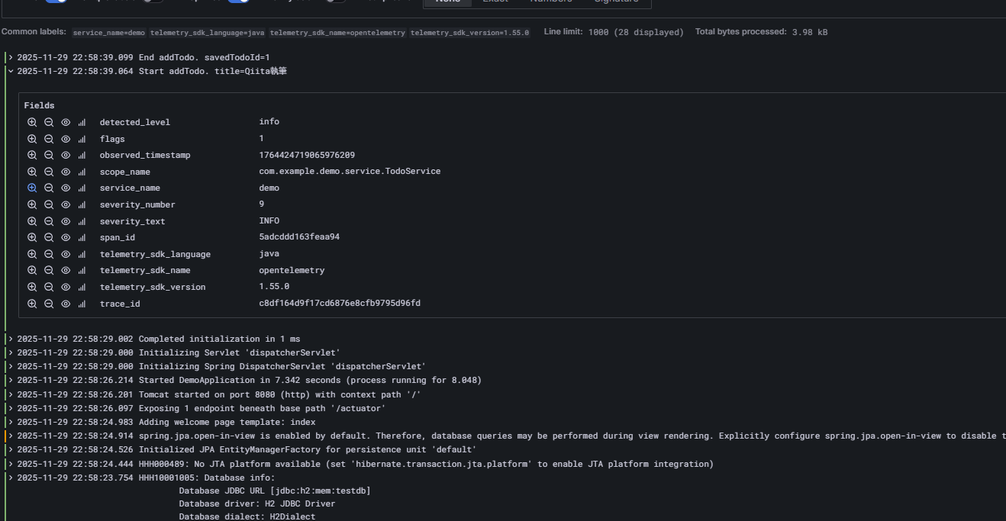The height and width of the screenshot is (521, 1006).
Task: Filter out value of detected_level field
Action: coord(49,122)
